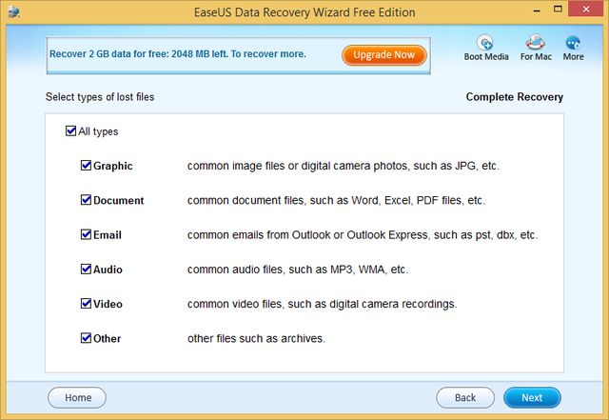Viewport: 609px width, 420px height.
Task: Disable the Audio file type checkbox
Action: pyautogui.click(x=86, y=270)
